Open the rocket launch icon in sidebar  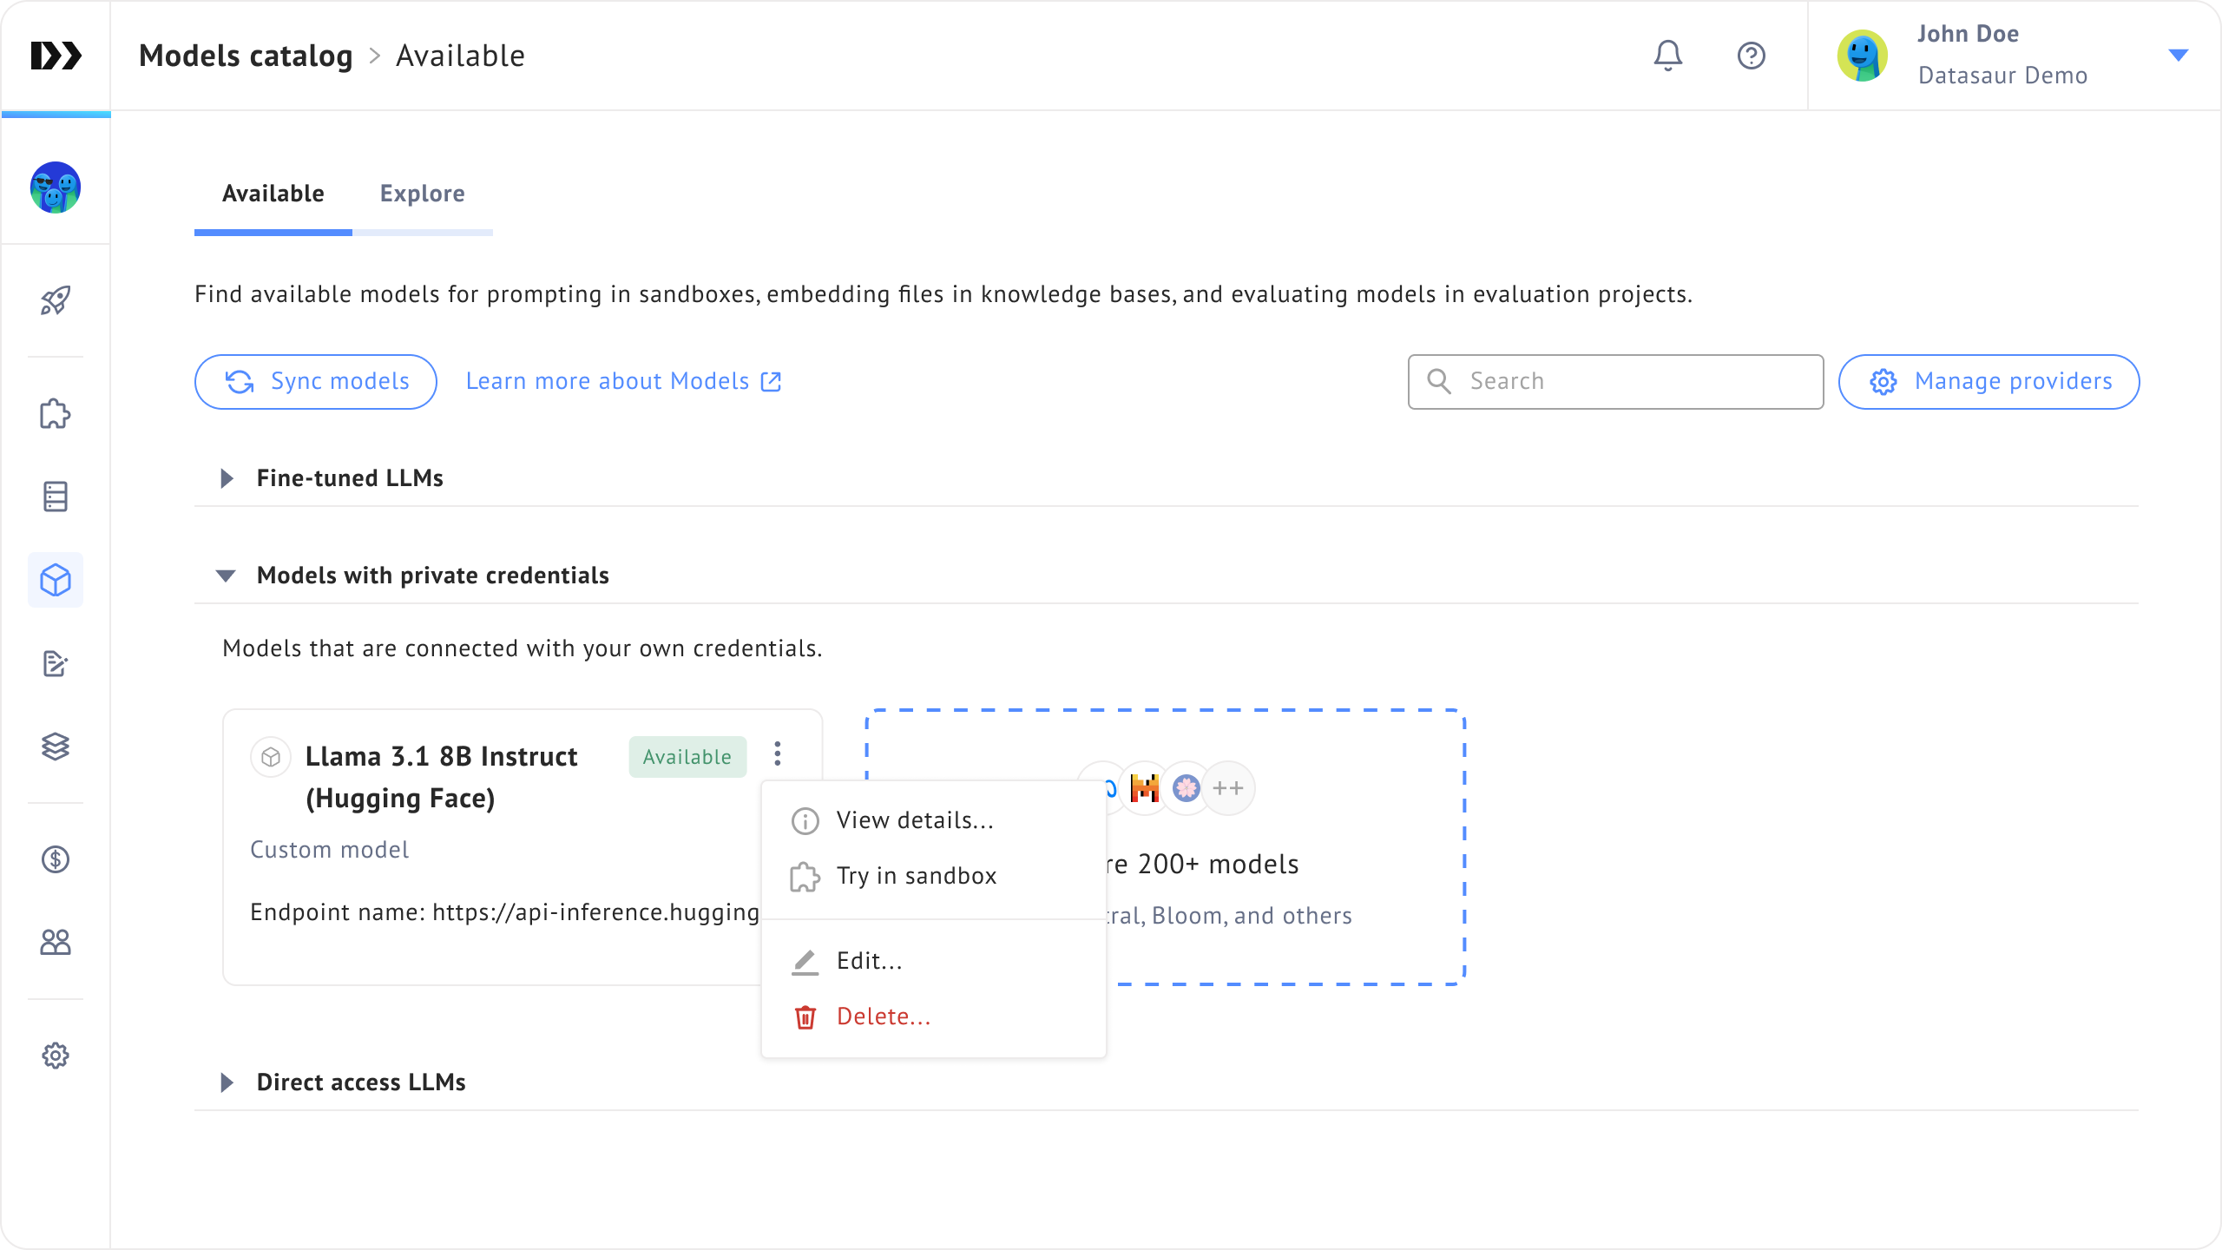click(56, 300)
